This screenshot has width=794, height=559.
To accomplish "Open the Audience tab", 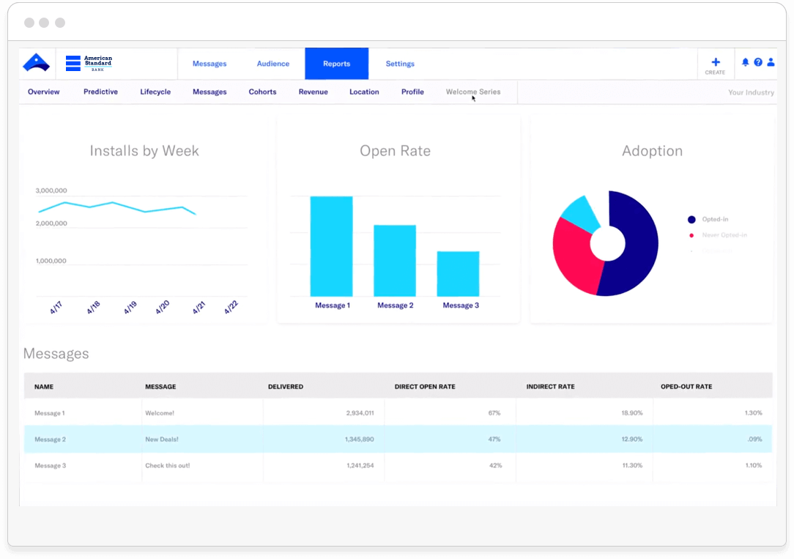I will (272, 64).
